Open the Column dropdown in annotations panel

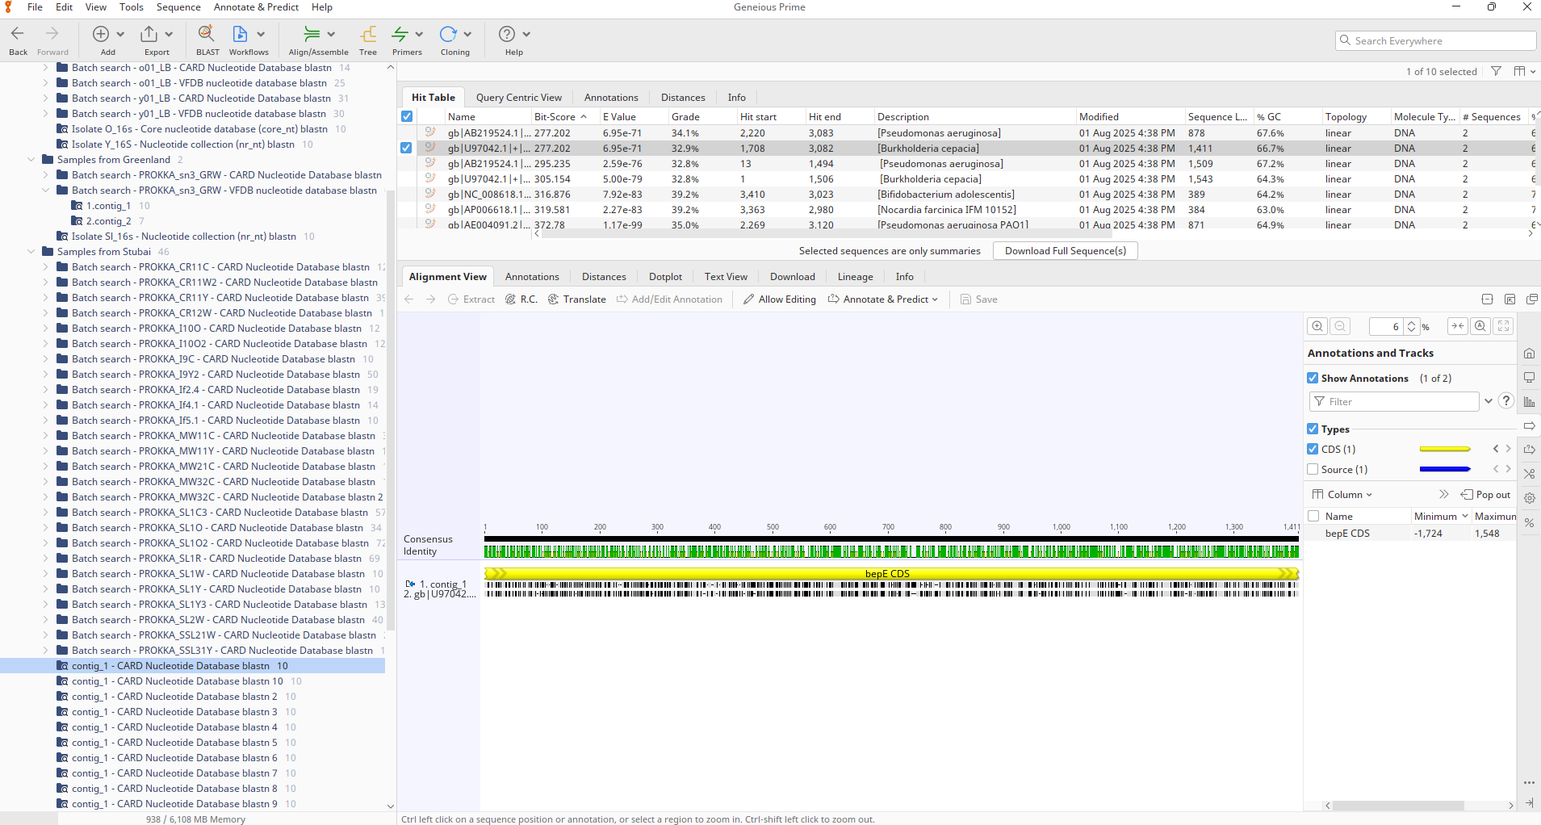pyautogui.click(x=1342, y=495)
